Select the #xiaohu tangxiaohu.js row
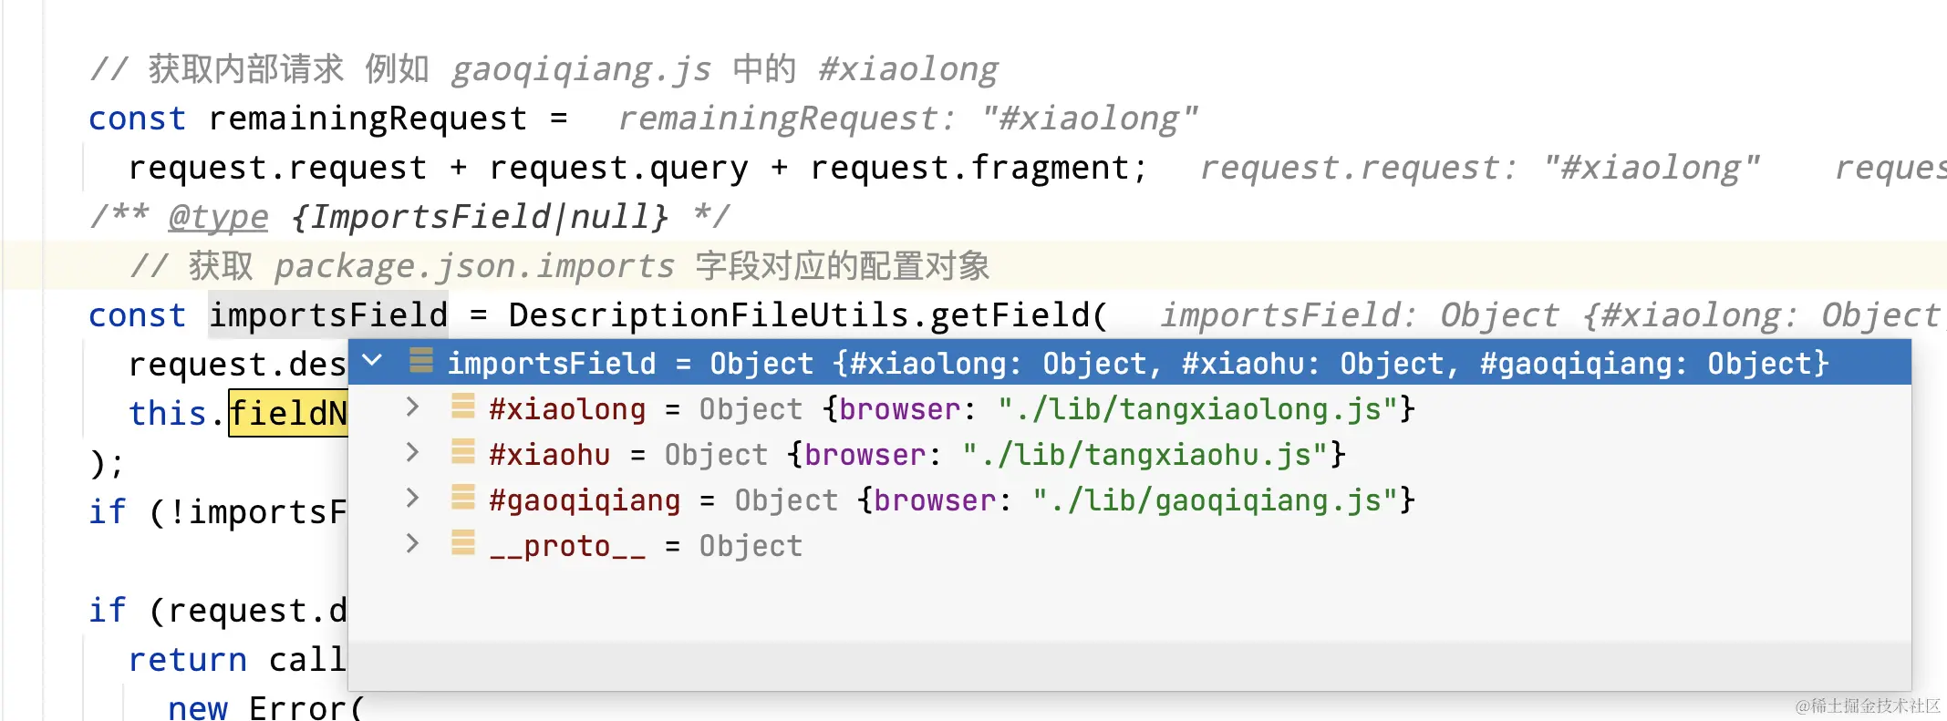This screenshot has height=721, width=1947. (1129, 454)
